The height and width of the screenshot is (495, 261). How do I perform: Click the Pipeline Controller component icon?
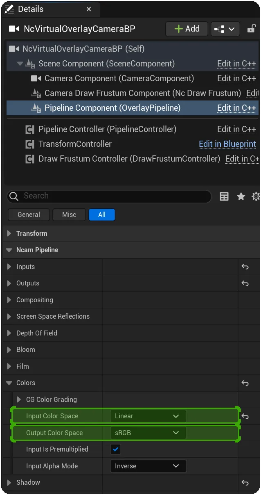[x=29, y=130]
